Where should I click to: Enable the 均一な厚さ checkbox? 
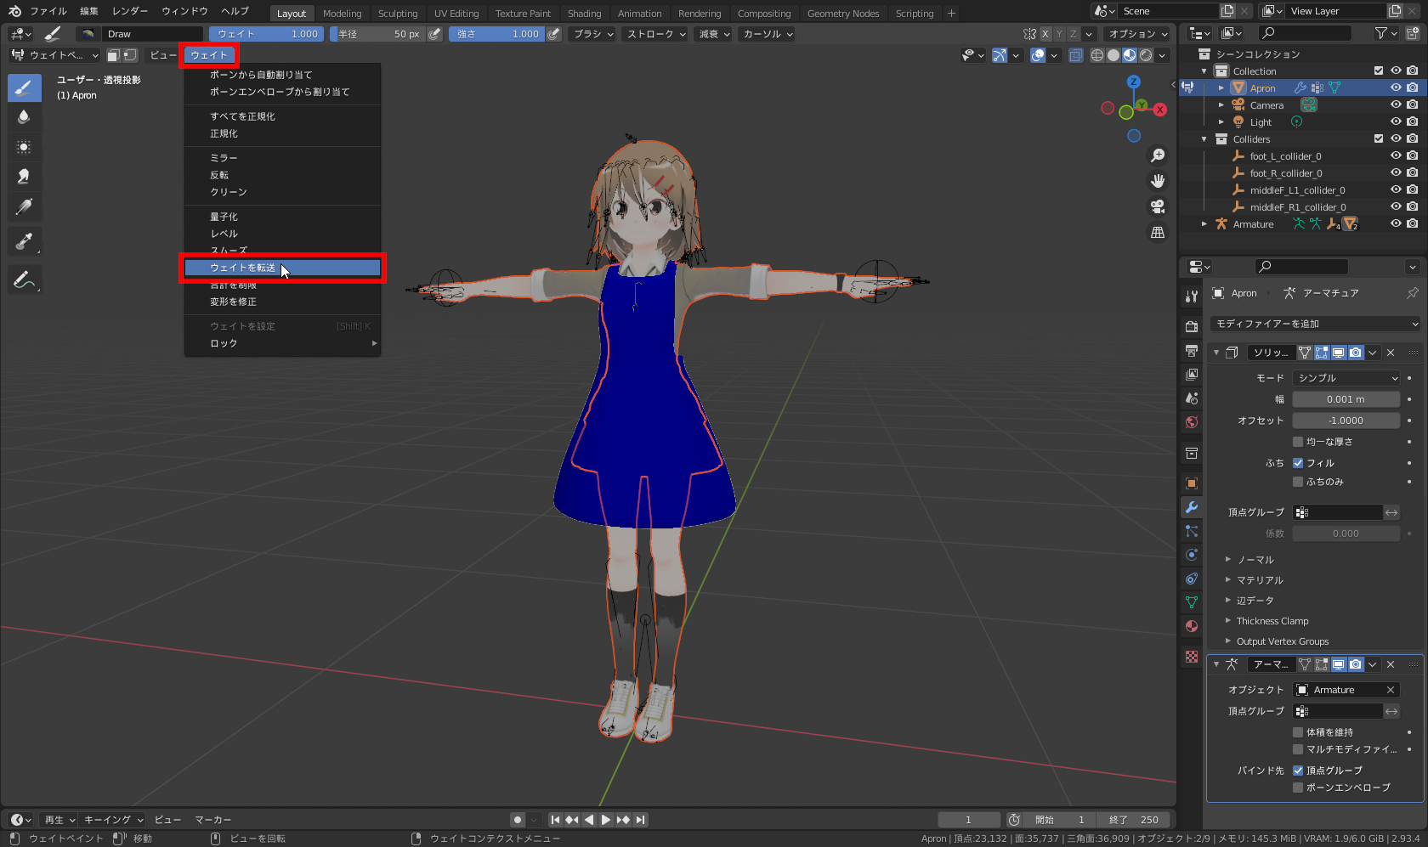[x=1298, y=442]
